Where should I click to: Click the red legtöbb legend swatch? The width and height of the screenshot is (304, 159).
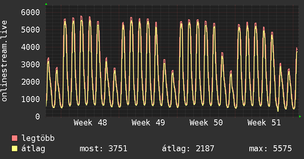point(15,139)
